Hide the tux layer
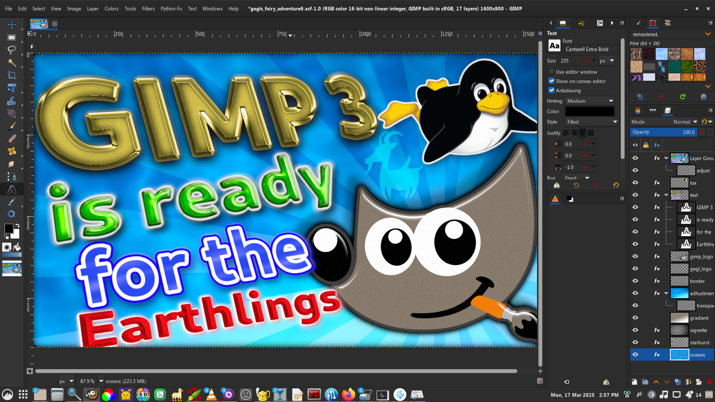This screenshot has width=715, height=402. (635, 183)
